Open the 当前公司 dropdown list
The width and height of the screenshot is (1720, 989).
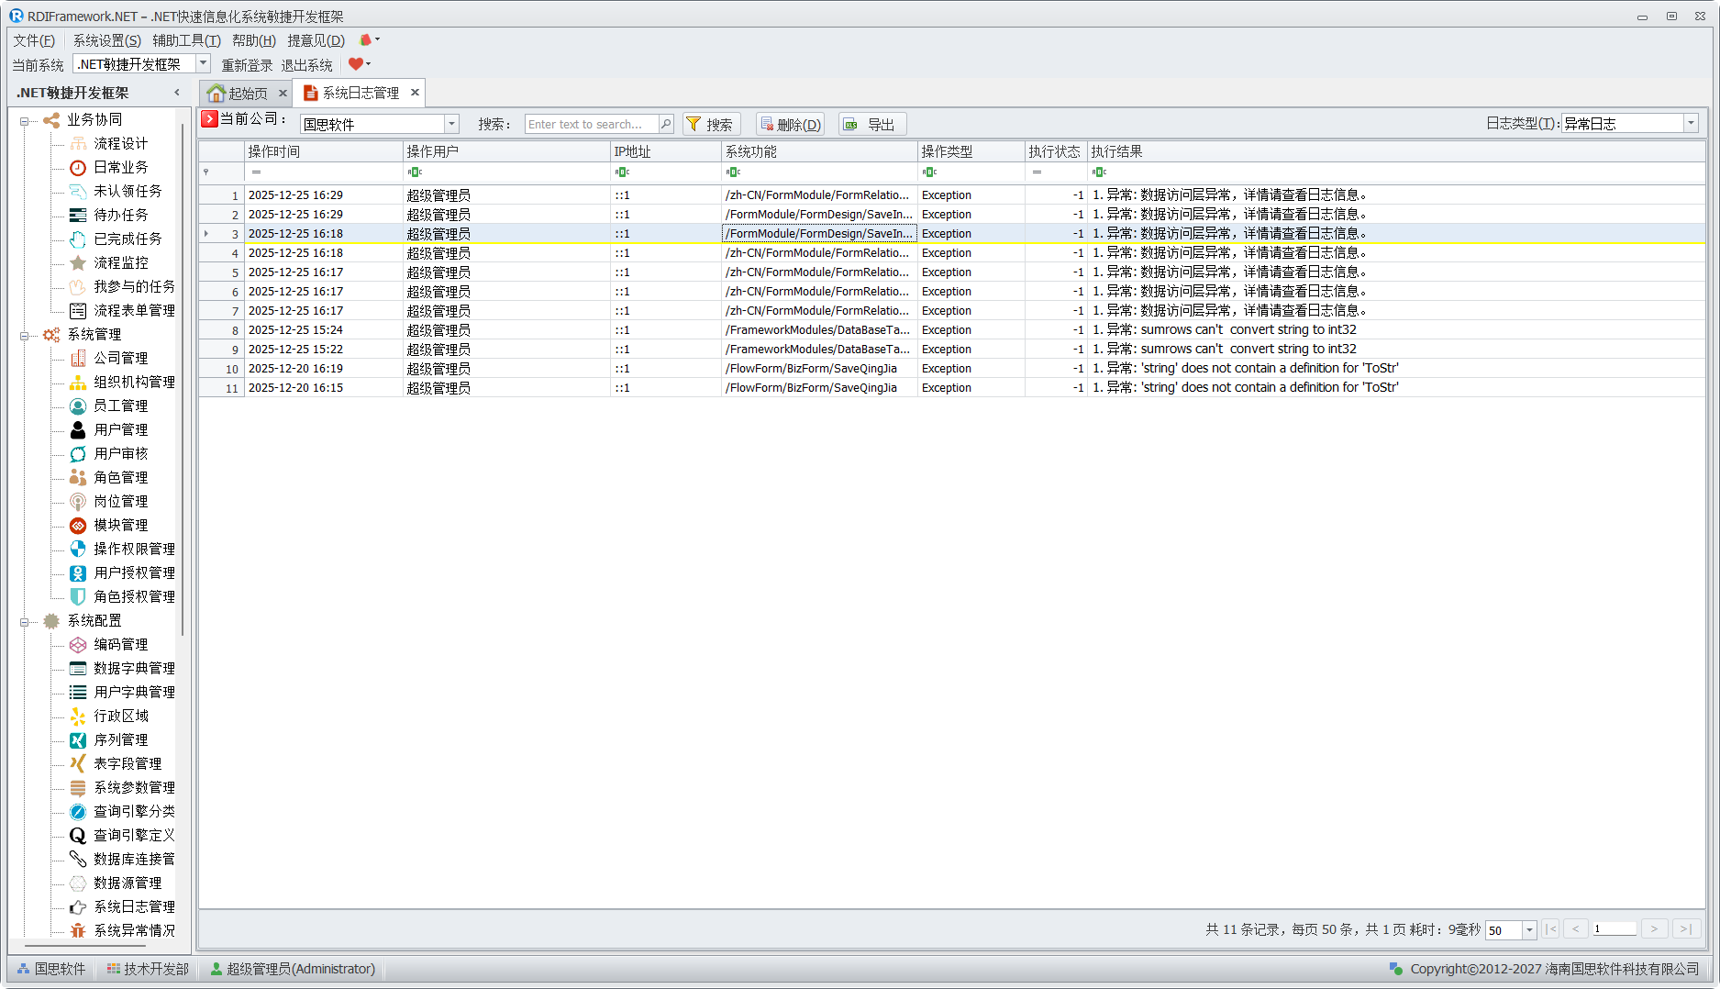click(x=451, y=124)
